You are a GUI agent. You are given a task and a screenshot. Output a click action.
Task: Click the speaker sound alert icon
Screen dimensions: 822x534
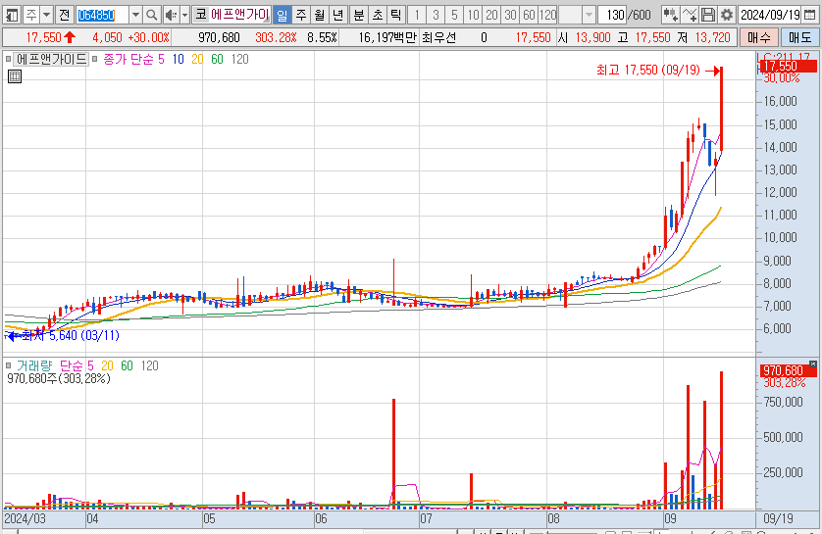pyautogui.click(x=171, y=15)
